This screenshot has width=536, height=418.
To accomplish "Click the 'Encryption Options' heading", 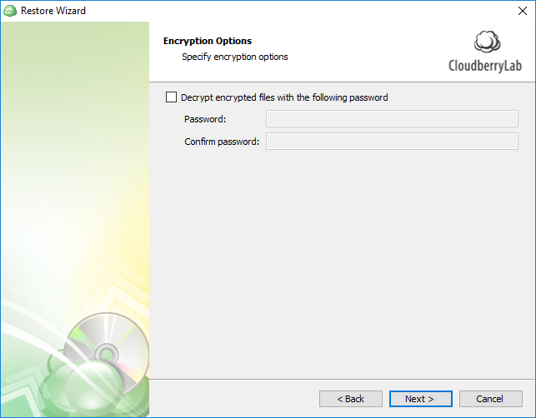I will pos(208,41).
